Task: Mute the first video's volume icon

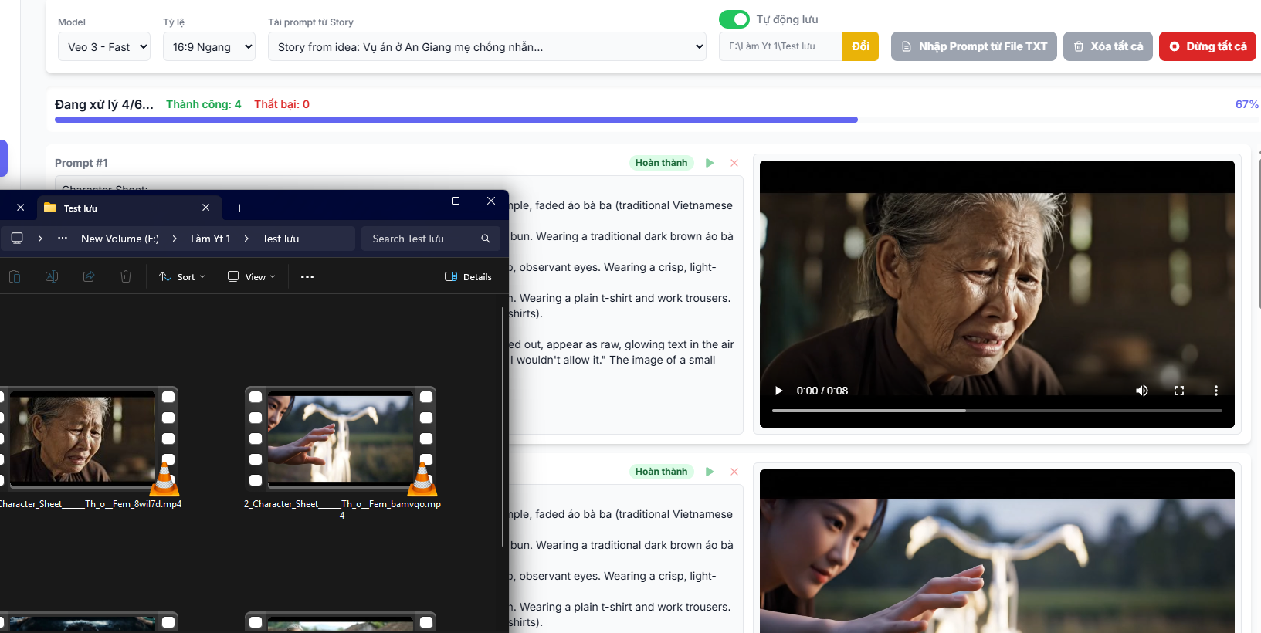Action: point(1141,391)
